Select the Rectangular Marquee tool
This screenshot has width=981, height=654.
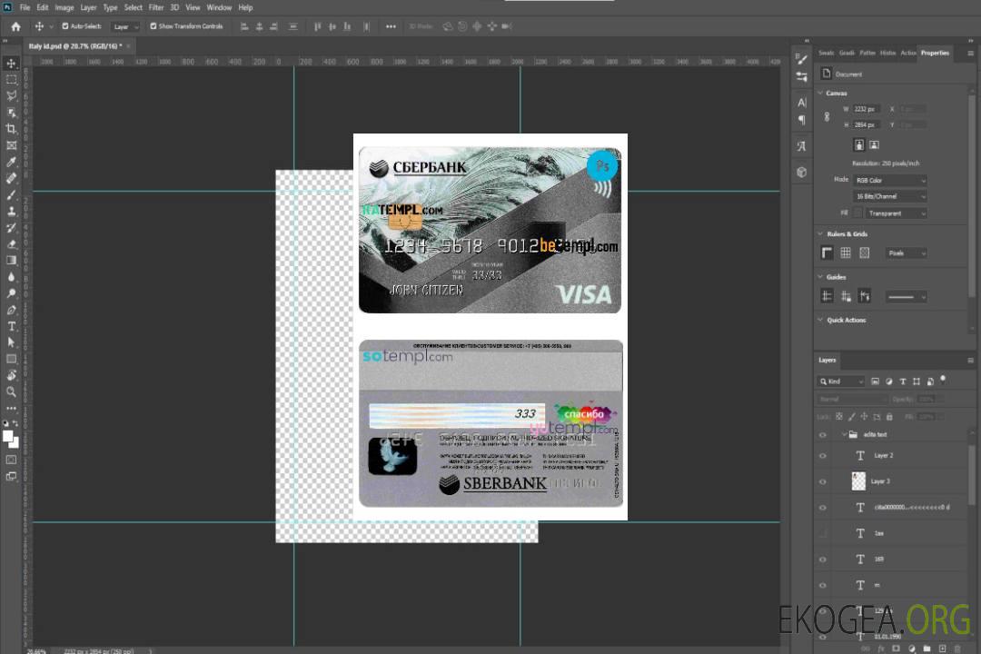(x=11, y=80)
